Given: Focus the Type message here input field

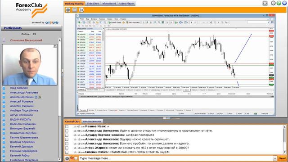Looking at the screenshot, I should pyautogui.click(x=176, y=158).
